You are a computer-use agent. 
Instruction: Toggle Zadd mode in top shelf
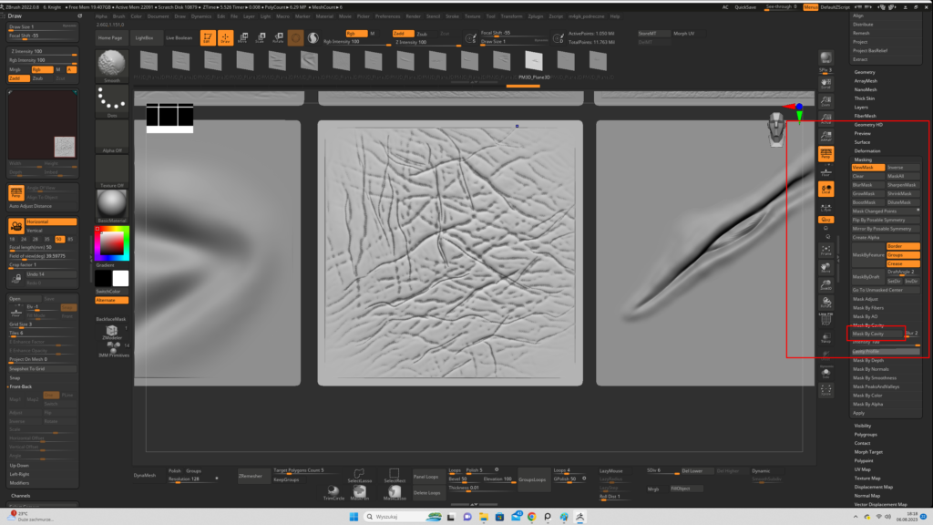coord(402,34)
